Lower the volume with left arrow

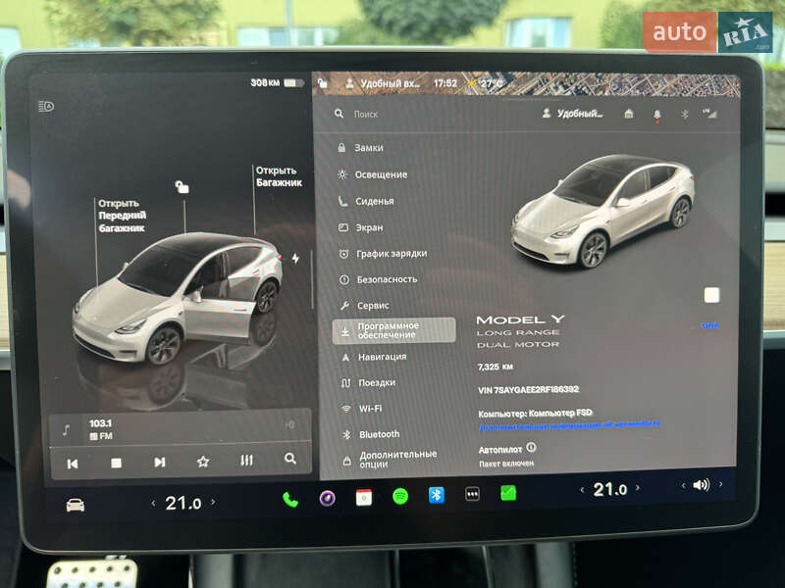[x=683, y=485]
